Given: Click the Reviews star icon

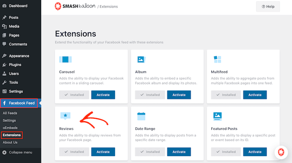Looking at the screenshot, I should coord(65,116).
